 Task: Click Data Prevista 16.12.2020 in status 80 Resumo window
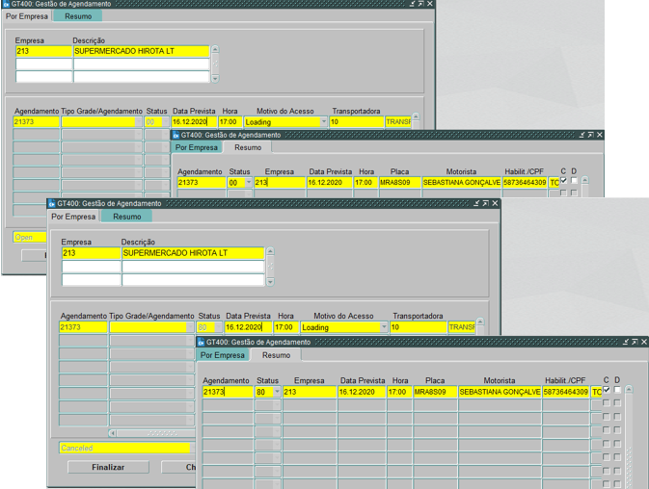tap(363, 392)
